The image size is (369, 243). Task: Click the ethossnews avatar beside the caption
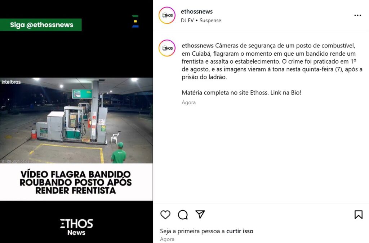click(167, 48)
